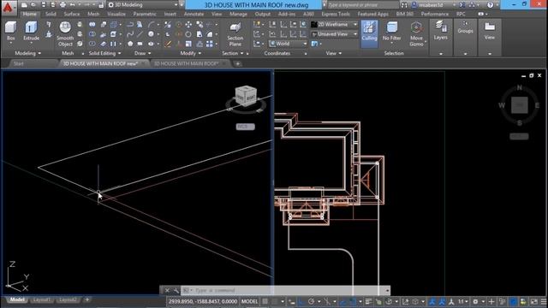Switch to the Layout1 tab

click(42, 299)
